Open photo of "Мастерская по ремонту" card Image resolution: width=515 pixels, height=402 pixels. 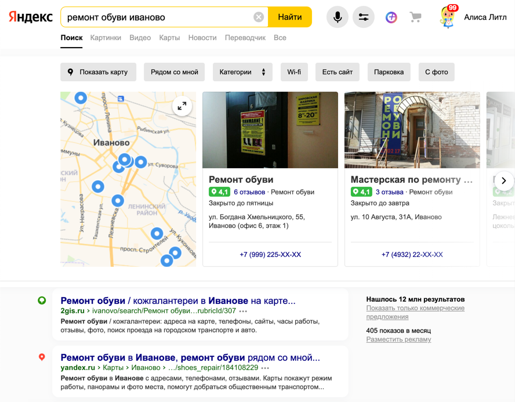pos(412,130)
